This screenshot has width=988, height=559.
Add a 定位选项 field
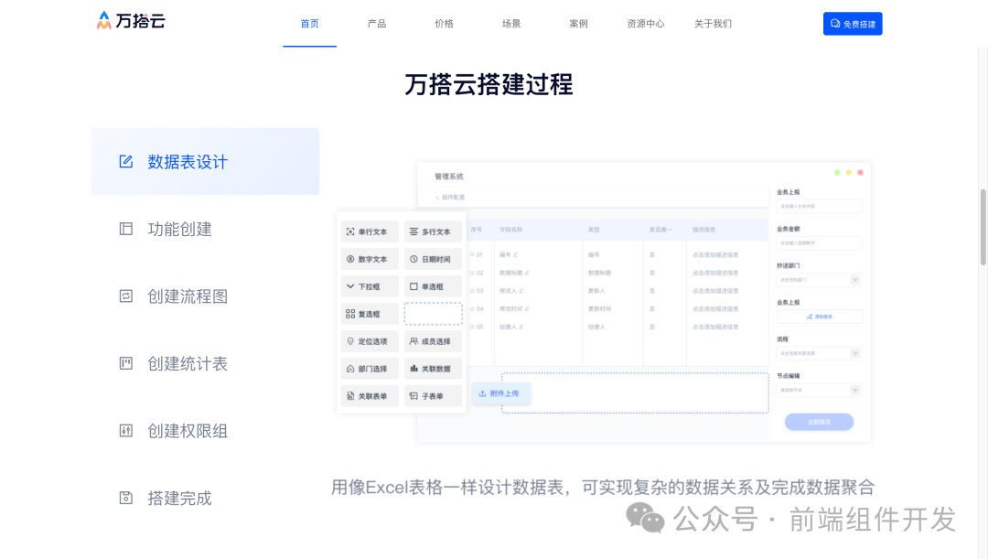[369, 340]
